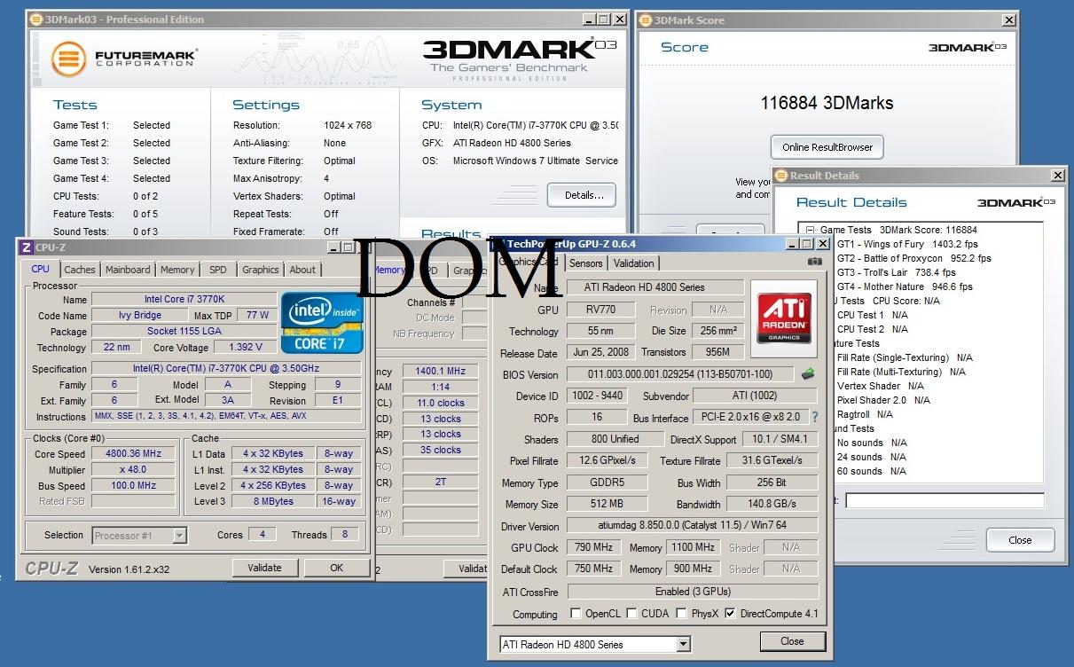Click the BIOS version save chip icon
The height and width of the screenshot is (667, 1074).
(x=808, y=374)
